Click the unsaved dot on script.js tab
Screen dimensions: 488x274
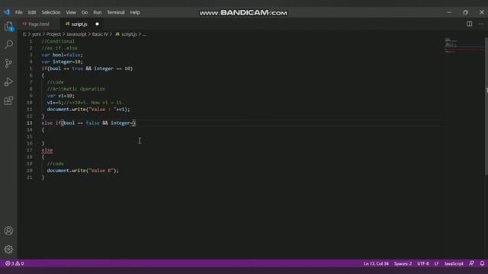[97, 24]
